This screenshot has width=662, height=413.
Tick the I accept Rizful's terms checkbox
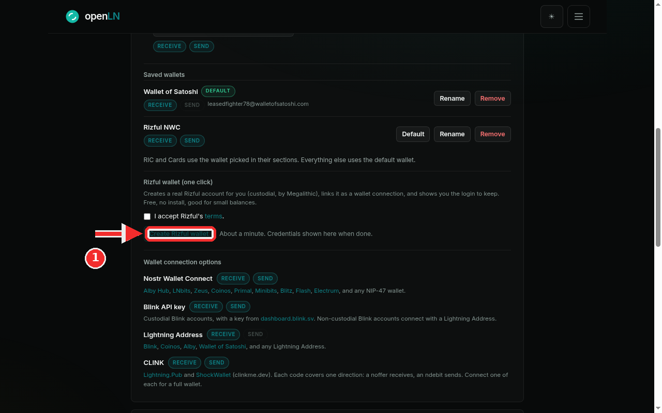click(147, 216)
